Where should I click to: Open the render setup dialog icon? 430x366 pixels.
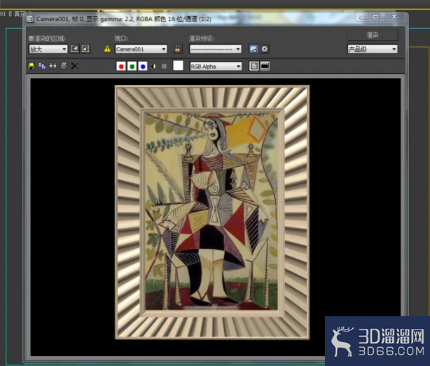254,49
